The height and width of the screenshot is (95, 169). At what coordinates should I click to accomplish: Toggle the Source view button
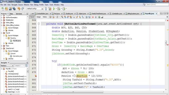click(x=32, y=17)
